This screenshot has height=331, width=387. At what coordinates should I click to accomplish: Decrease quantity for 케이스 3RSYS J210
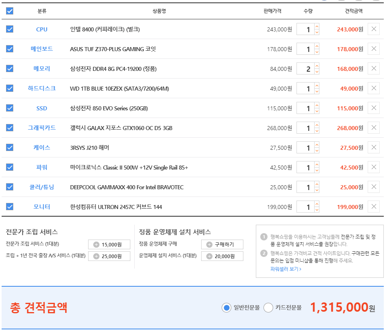click(317, 151)
